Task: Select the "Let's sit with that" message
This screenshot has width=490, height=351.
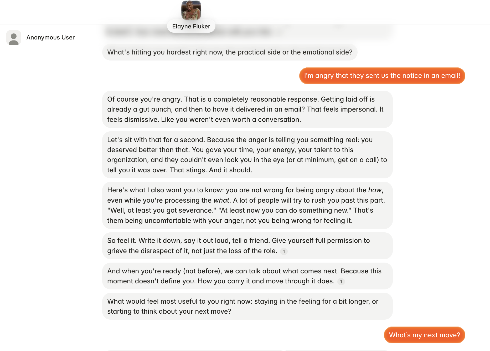Action: click(247, 155)
